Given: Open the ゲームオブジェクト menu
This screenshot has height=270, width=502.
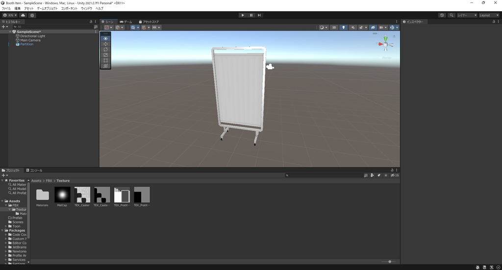Looking at the screenshot, I should [x=47, y=9].
